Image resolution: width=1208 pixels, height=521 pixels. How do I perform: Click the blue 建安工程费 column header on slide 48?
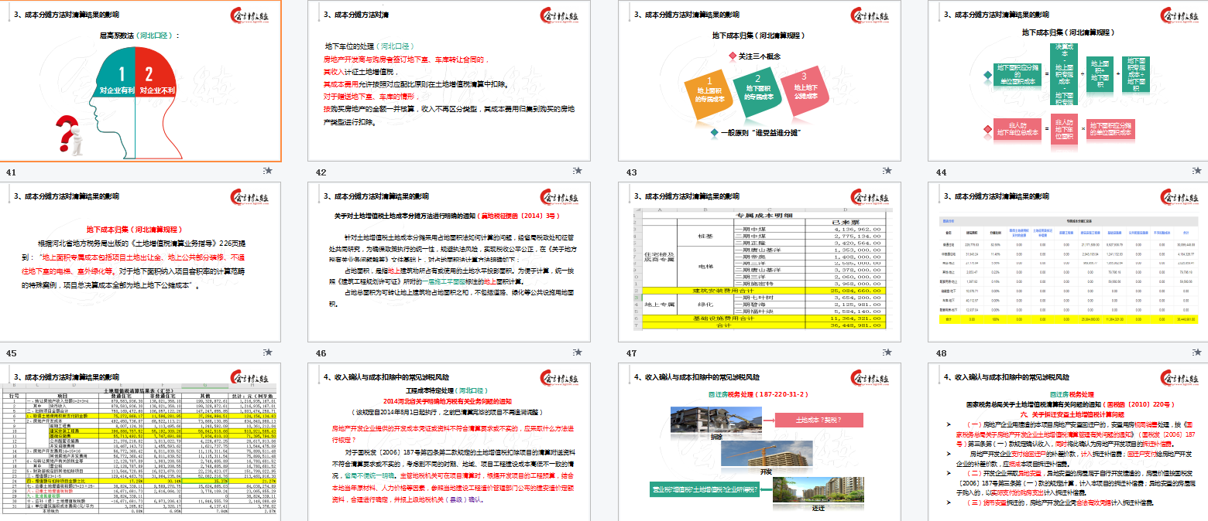coord(1090,233)
